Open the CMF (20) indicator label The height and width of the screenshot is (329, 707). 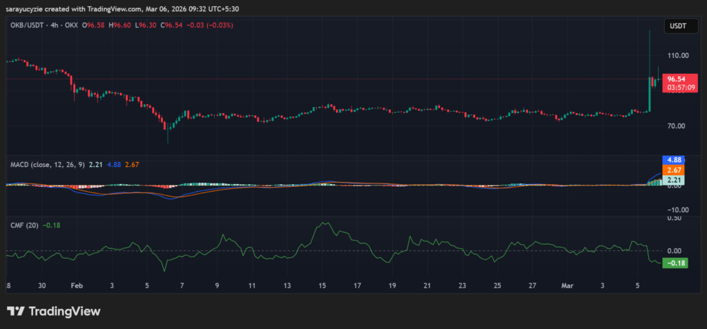pos(24,225)
